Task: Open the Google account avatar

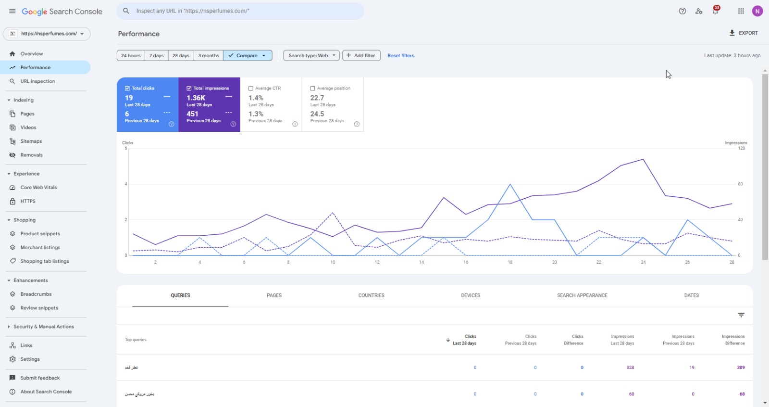Action: point(757,11)
